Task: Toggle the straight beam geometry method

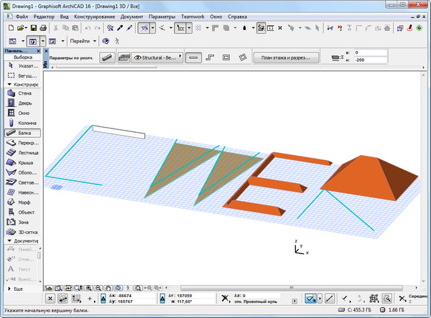Action: (194, 57)
